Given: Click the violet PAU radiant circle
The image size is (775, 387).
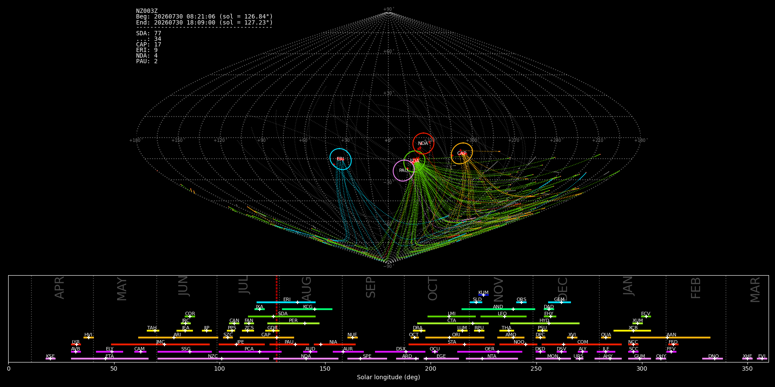Looking at the screenshot, I should point(404,171).
